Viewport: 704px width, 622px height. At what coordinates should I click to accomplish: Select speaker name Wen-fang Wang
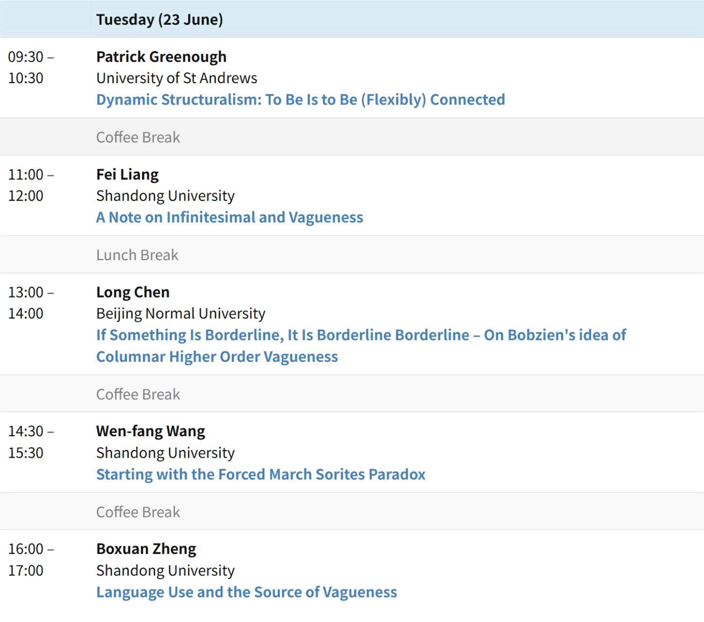pyautogui.click(x=151, y=431)
